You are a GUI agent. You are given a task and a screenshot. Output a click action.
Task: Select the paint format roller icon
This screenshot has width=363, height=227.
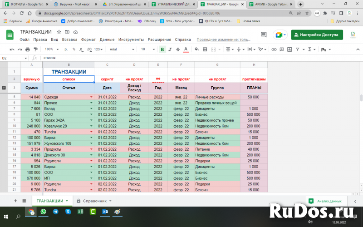pos(35,49)
